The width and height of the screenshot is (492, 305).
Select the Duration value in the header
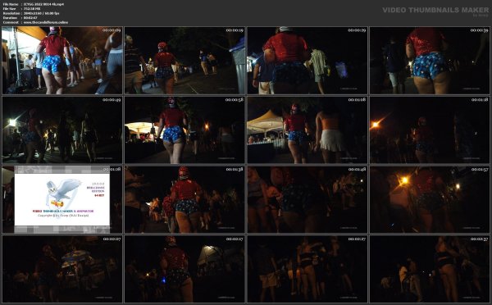tap(30, 18)
